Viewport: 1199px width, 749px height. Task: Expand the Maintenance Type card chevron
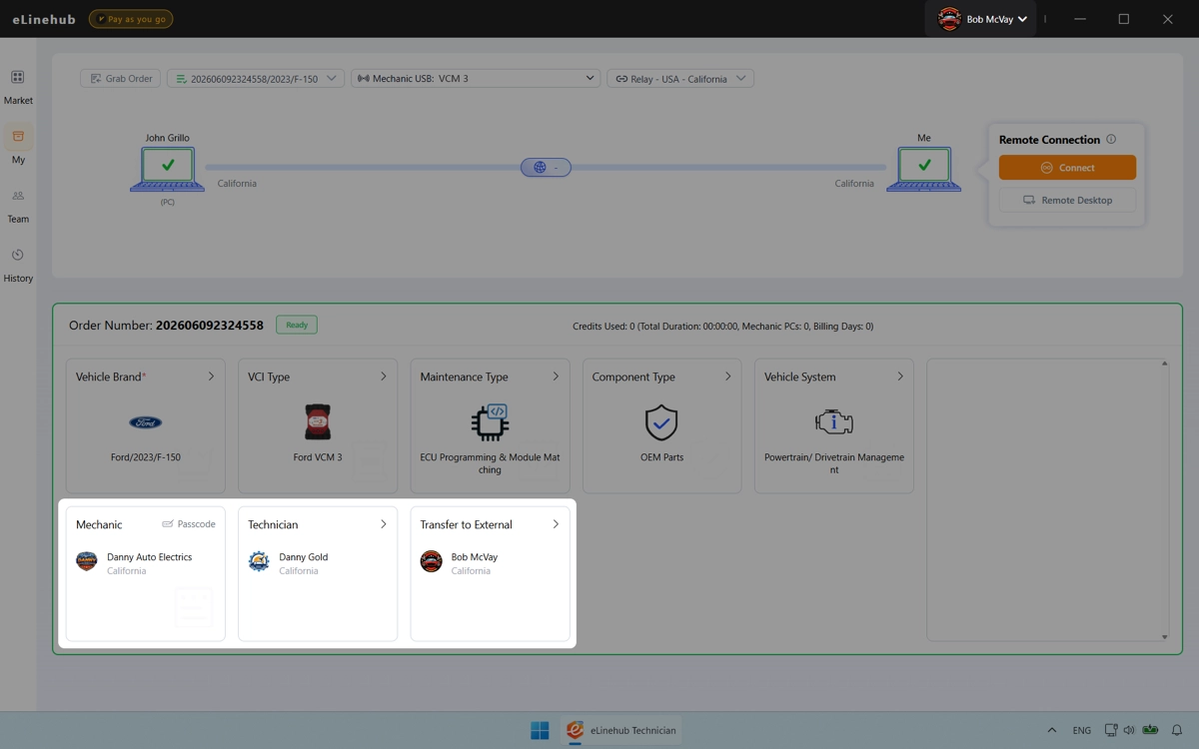[x=556, y=376]
